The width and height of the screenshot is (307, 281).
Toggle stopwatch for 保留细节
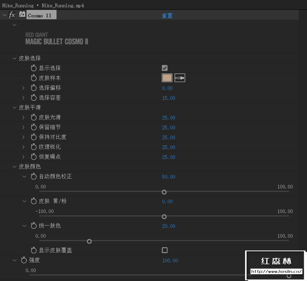click(x=34, y=127)
